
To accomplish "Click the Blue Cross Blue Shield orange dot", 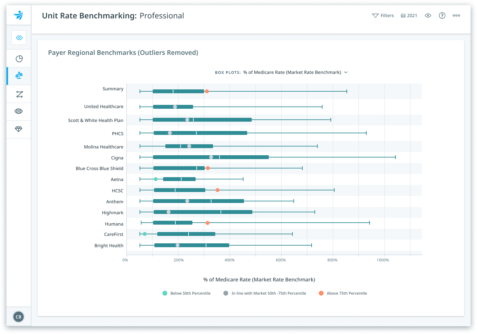I will (x=208, y=168).
